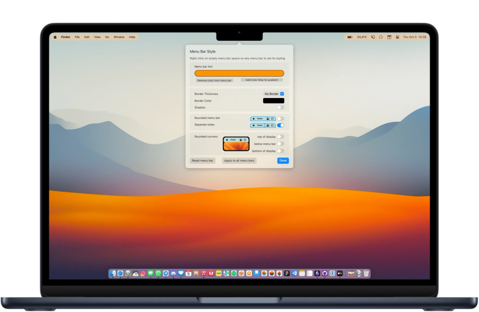The image size is (479, 312).
Task: Open the File menu
Action: [x=77, y=37]
